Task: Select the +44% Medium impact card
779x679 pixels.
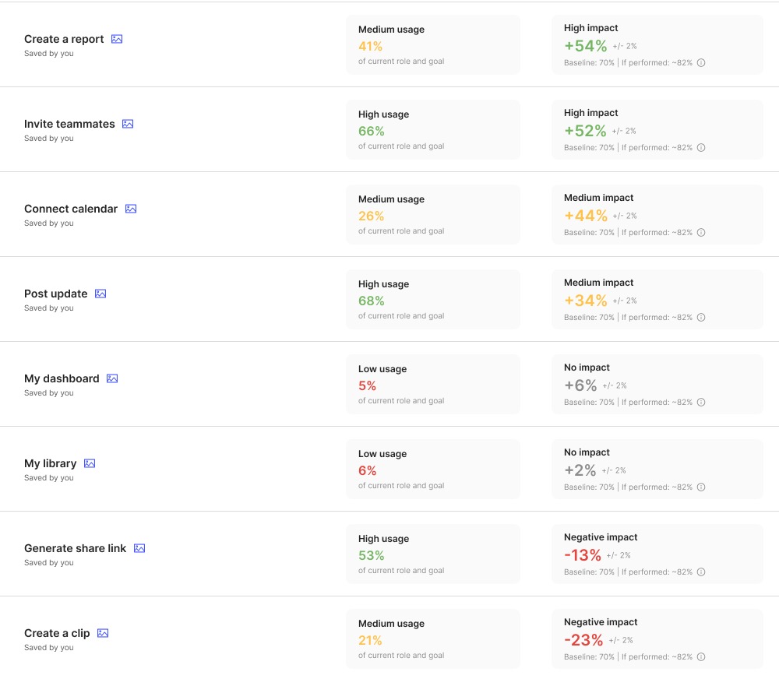Action: point(657,215)
